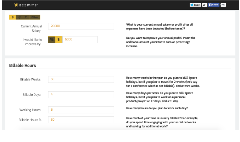
Task: Click the Billable Hours % input field
Action: pos(81,120)
